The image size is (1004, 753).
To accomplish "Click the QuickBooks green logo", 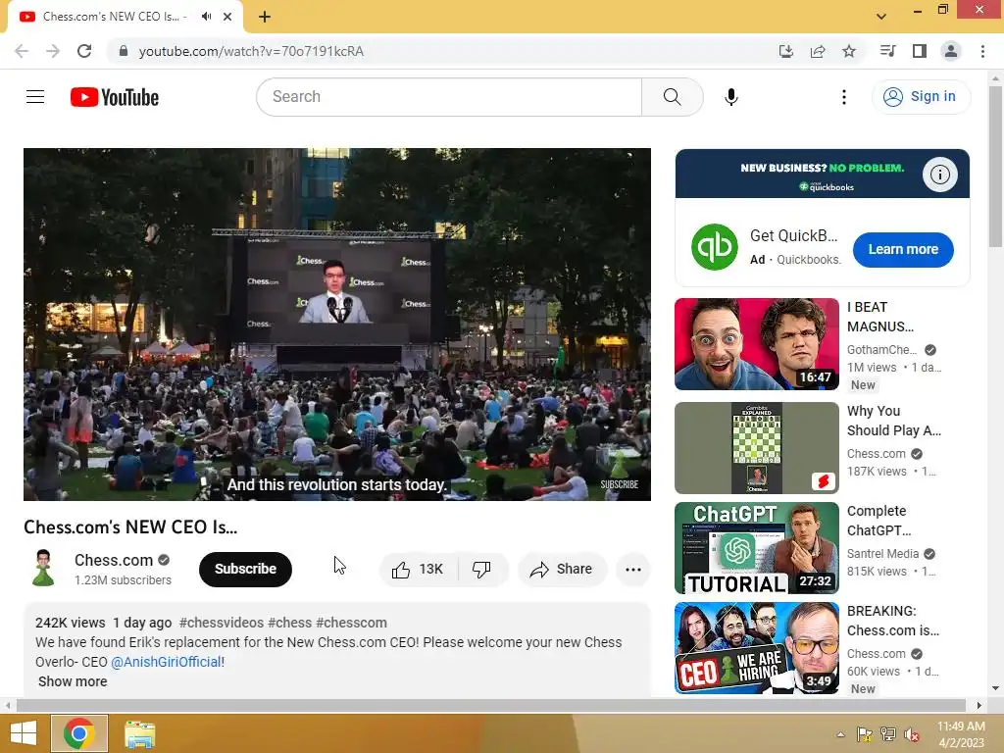I will tap(715, 247).
